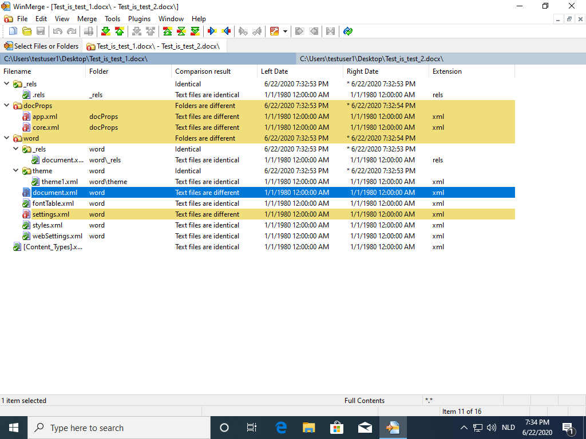The width and height of the screenshot is (586, 439).
Task: Click the New document toolbar icon
Action: coord(13,31)
